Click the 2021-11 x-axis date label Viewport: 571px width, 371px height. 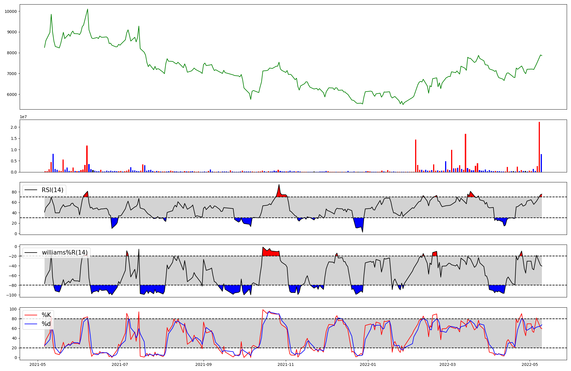pyautogui.click(x=286, y=364)
